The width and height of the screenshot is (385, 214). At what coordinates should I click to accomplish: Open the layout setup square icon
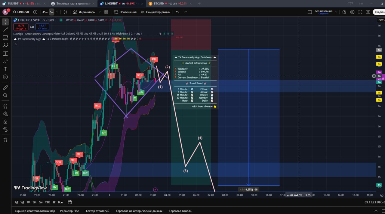point(310,12)
